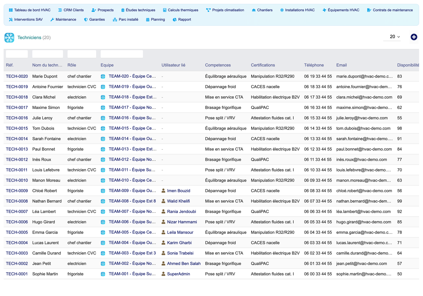Open Études techniques menu
Screen dimensions: 423x296
[x=138, y=10]
